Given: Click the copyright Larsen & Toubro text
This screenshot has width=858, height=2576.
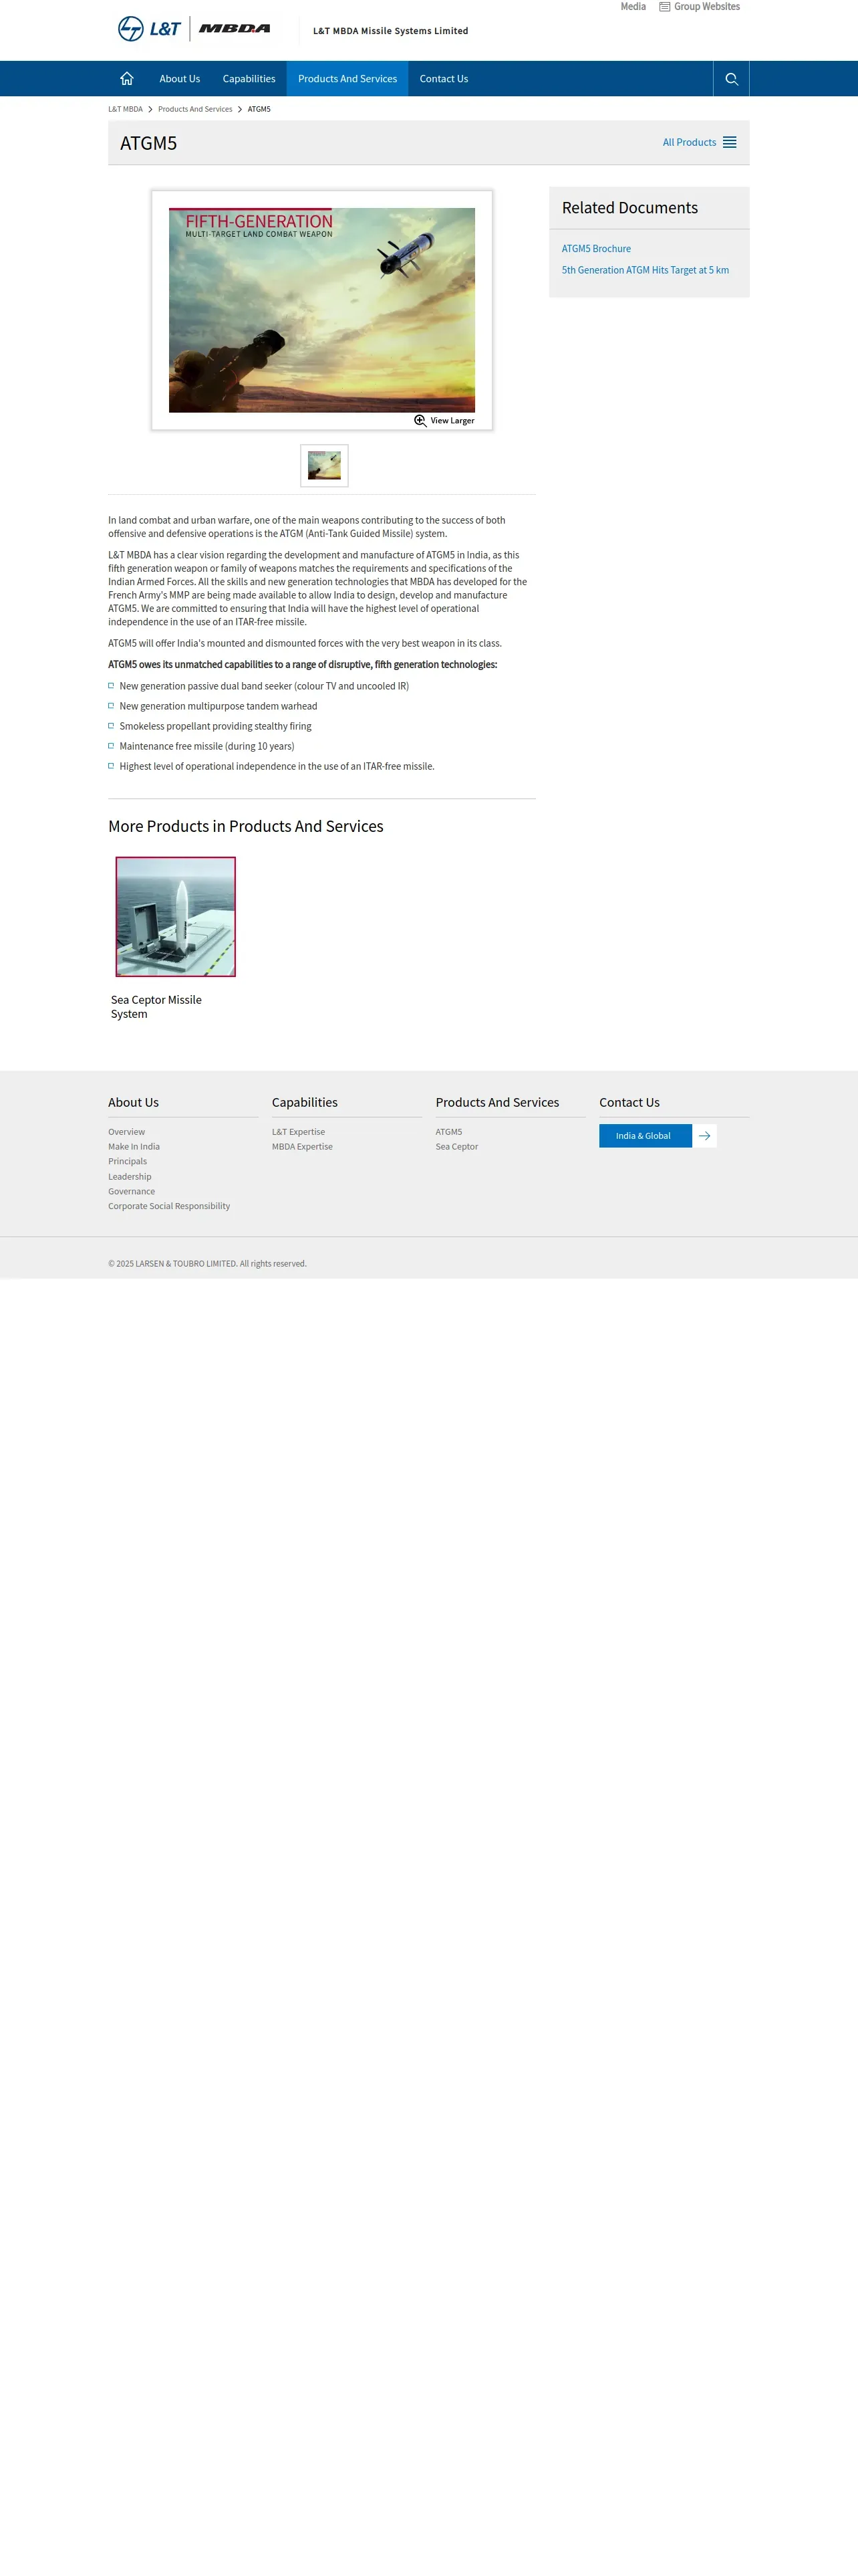Looking at the screenshot, I should (x=208, y=1264).
